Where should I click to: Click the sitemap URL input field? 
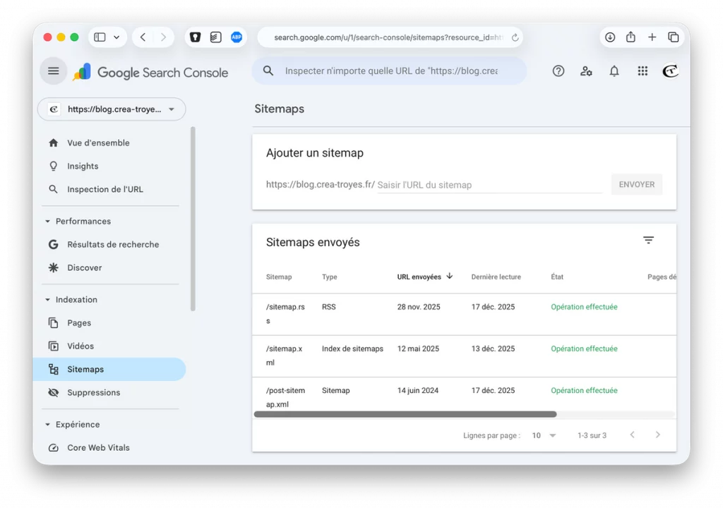[487, 184]
